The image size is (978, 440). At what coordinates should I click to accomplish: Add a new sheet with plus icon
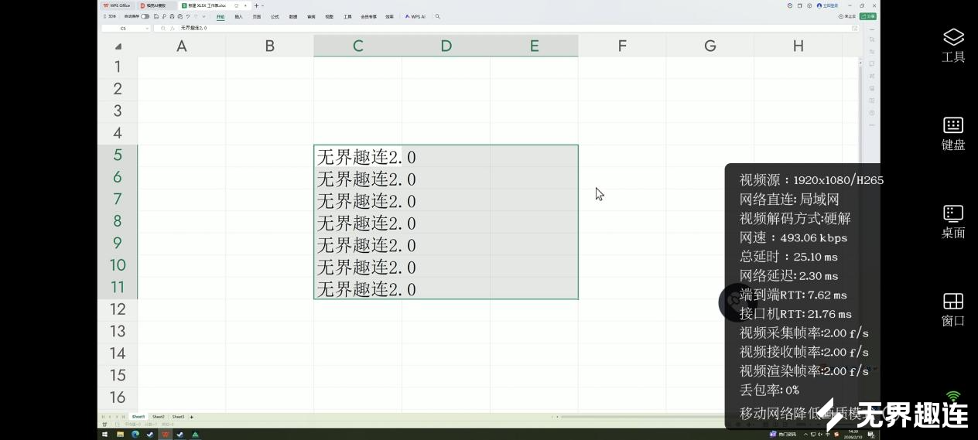click(192, 417)
